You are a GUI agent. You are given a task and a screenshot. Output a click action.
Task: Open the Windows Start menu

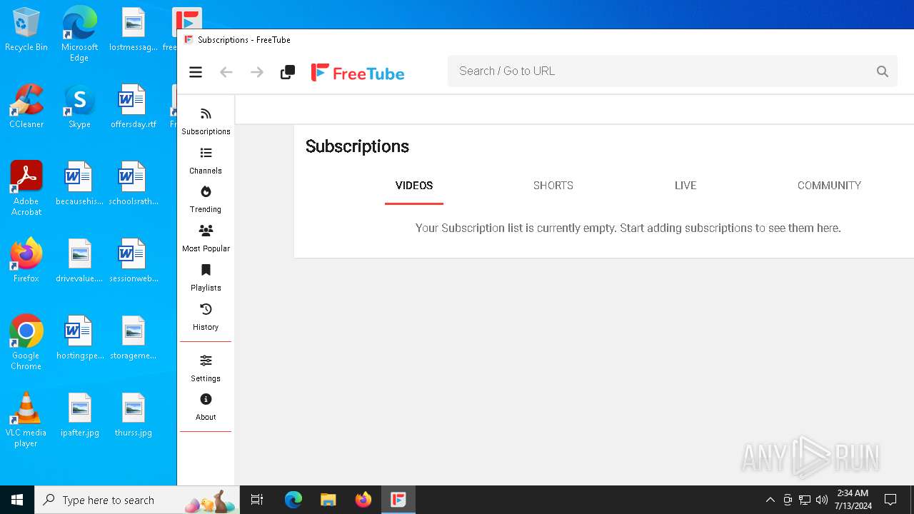coord(17,500)
